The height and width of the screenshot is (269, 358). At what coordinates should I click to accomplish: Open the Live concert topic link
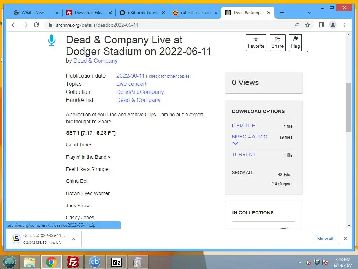coord(131,84)
